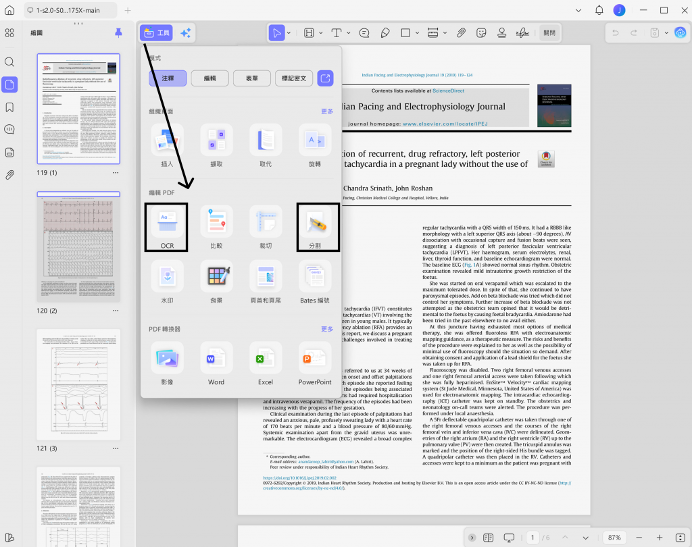Open the 頁首和頁尾 header and footer tool
The width and height of the screenshot is (692, 547).
coord(266,282)
